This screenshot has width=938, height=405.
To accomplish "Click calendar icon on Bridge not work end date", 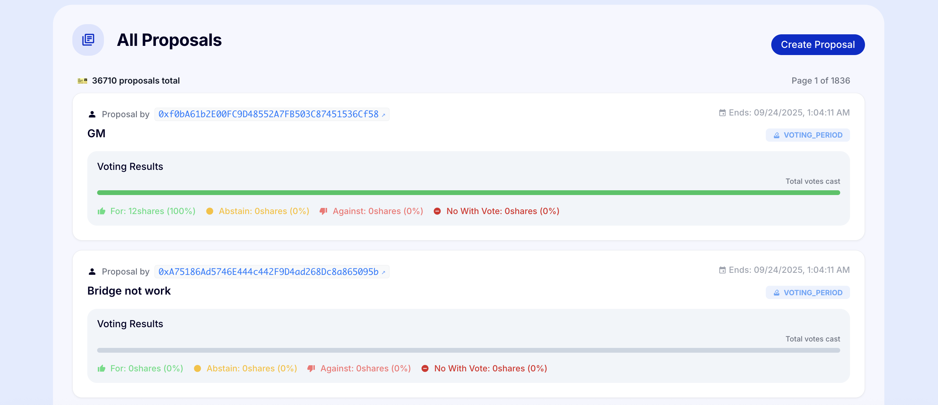I will point(722,270).
